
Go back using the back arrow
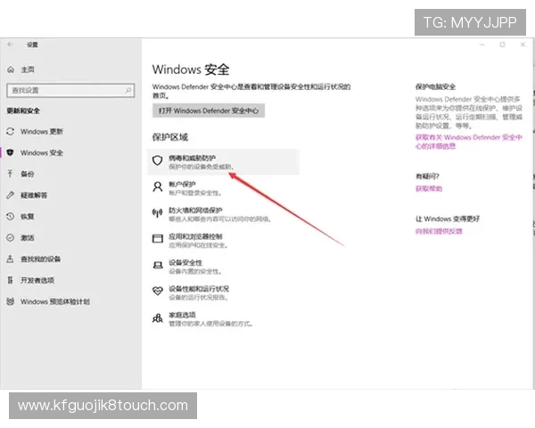click(10, 45)
